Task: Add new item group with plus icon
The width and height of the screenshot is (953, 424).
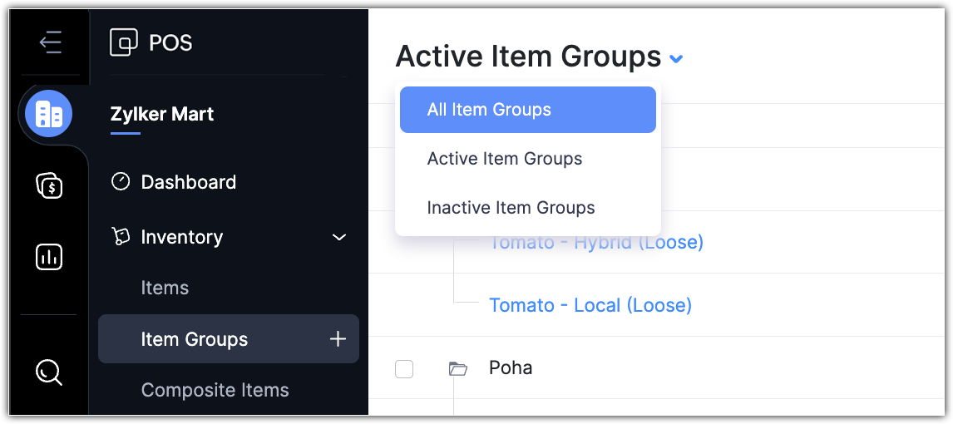Action: (338, 339)
